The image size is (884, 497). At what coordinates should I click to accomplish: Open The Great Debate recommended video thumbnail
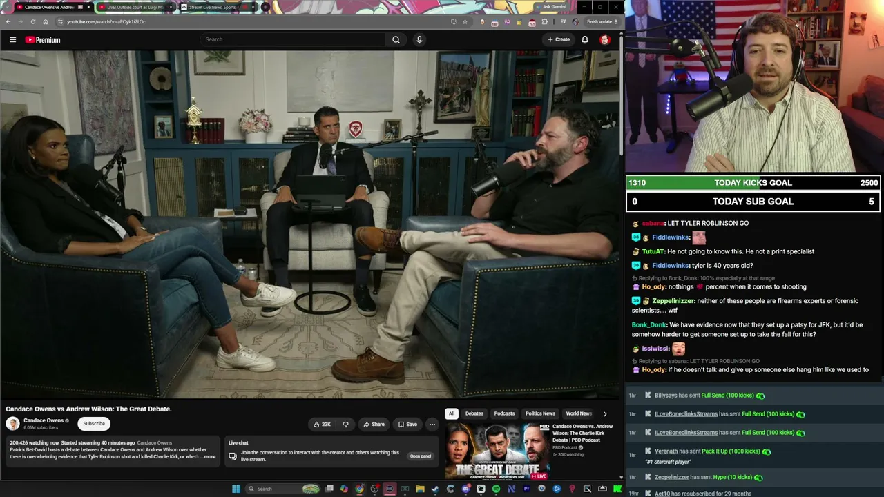497,451
